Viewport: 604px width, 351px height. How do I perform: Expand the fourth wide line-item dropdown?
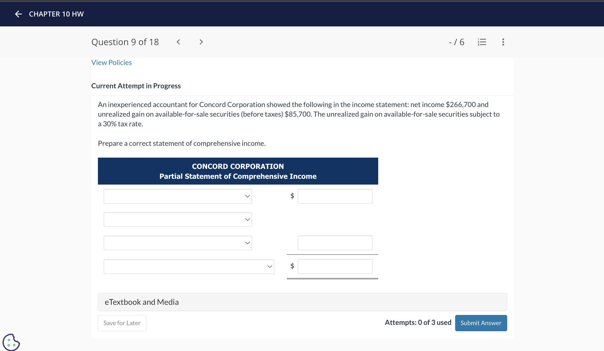(x=189, y=267)
